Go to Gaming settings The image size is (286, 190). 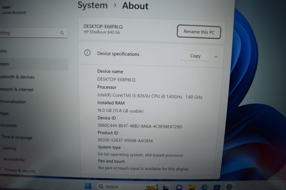tap(9, 148)
